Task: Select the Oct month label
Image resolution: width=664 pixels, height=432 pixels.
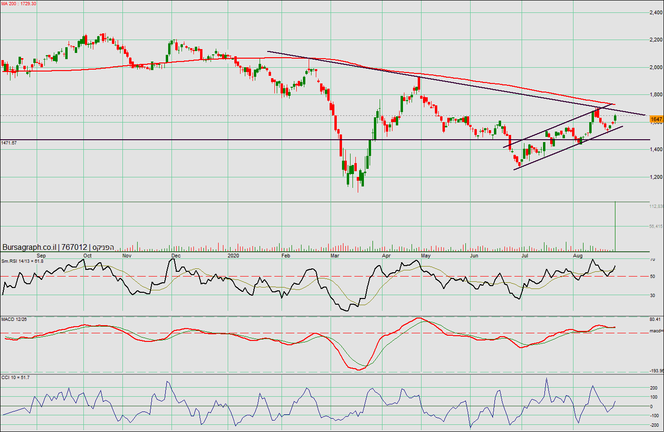Action: pyautogui.click(x=88, y=256)
